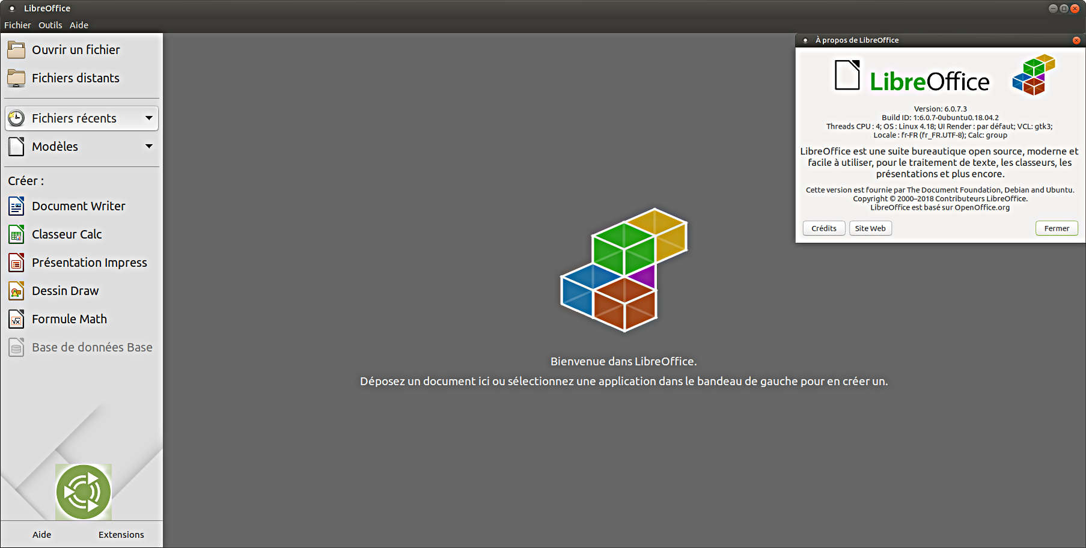Create a Document Writer
This screenshot has width=1086, height=548.
79,206
